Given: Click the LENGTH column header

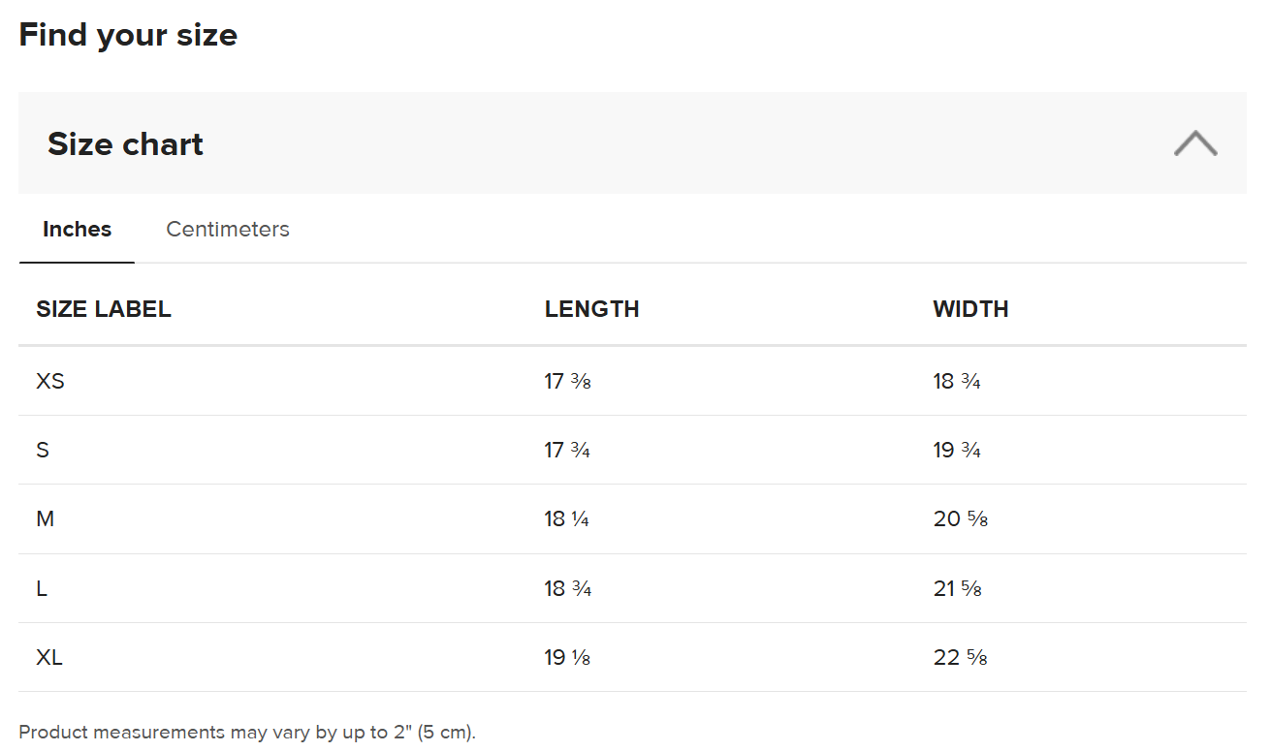Looking at the screenshot, I should click(x=592, y=309).
